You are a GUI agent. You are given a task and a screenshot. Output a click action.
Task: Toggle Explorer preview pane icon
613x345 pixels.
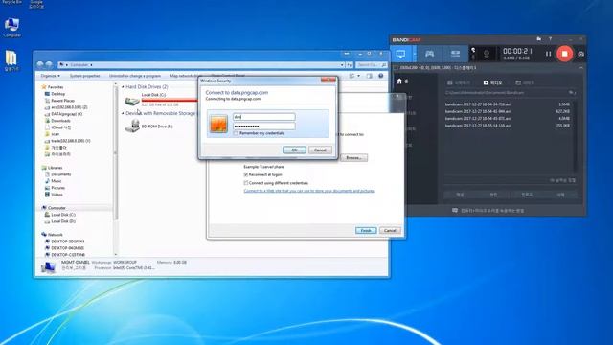(370, 76)
